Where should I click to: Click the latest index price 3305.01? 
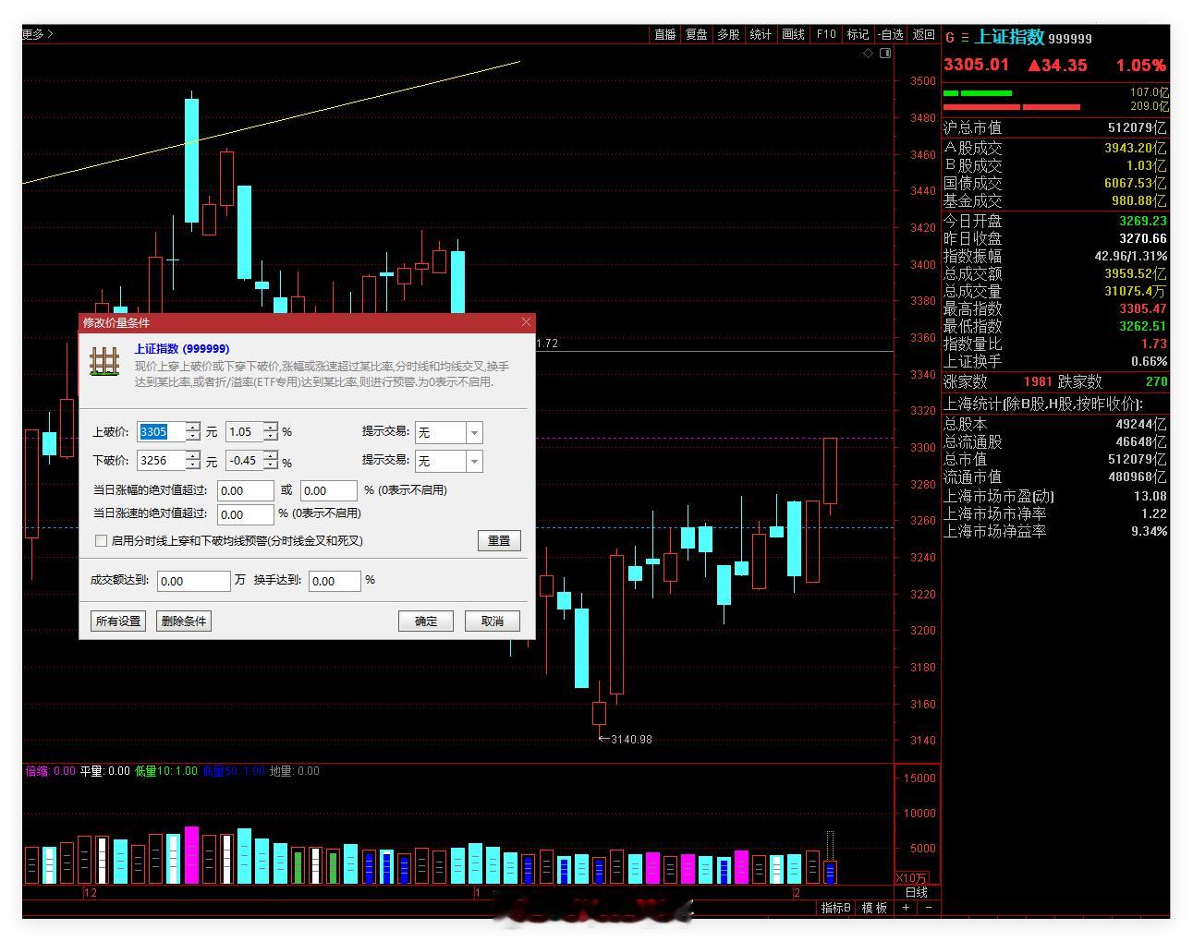coord(976,65)
